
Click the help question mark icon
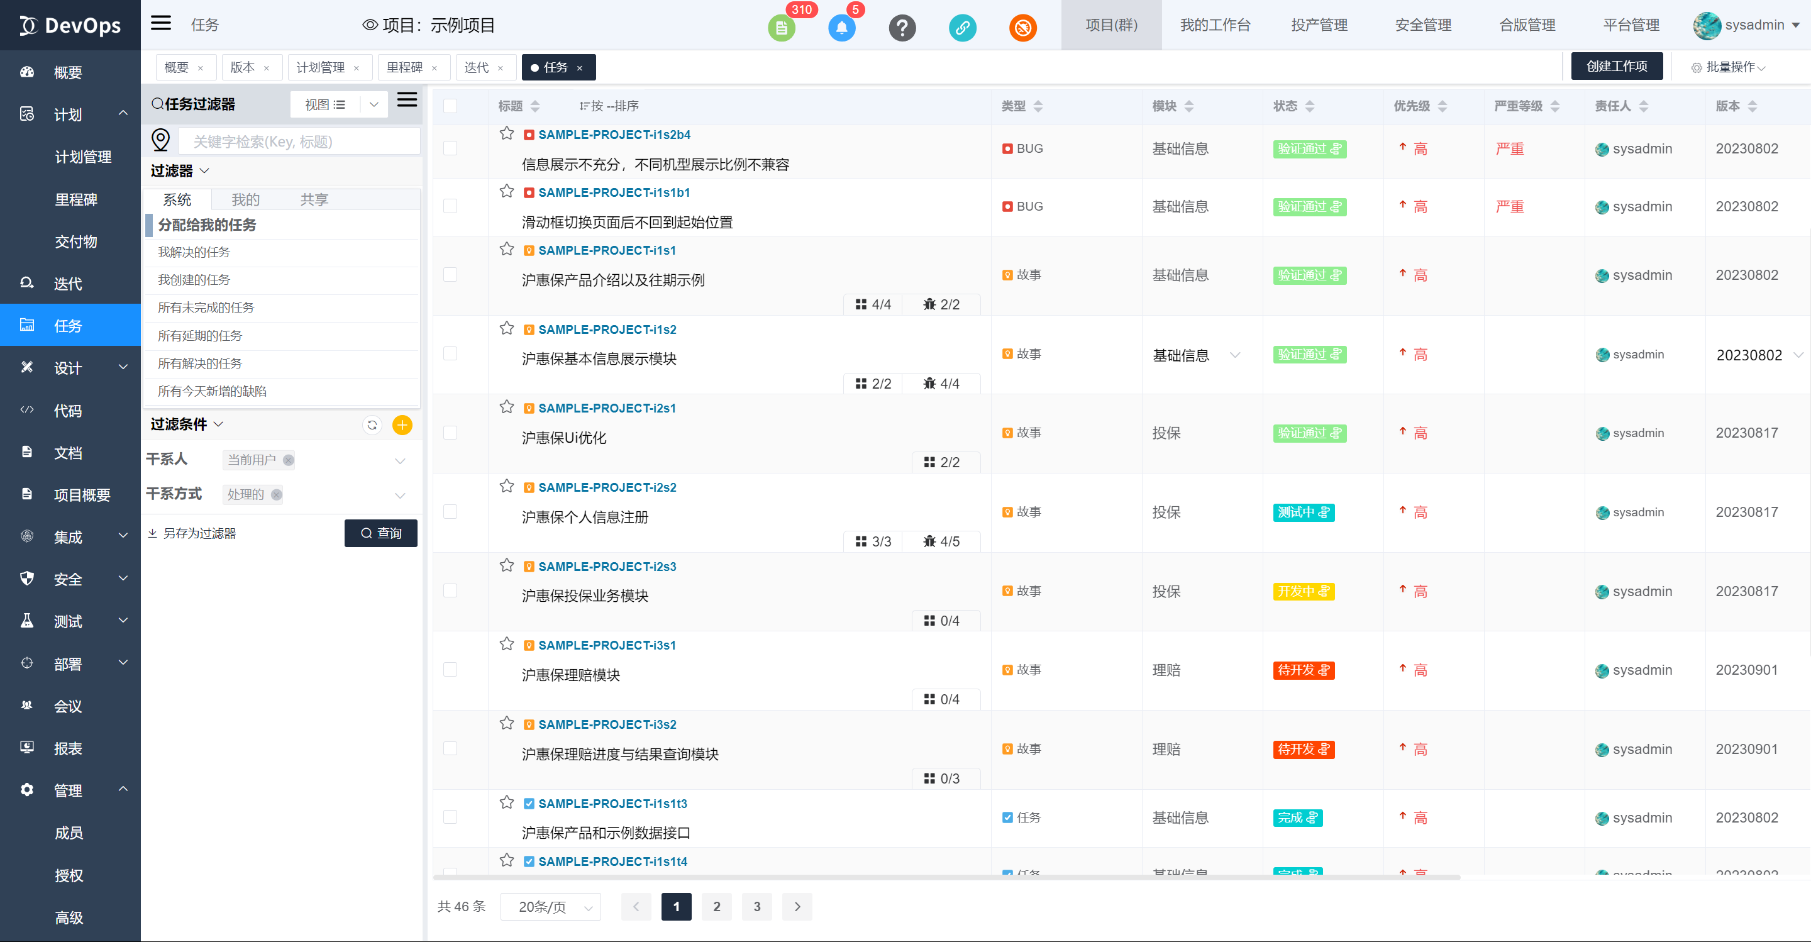pos(902,28)
